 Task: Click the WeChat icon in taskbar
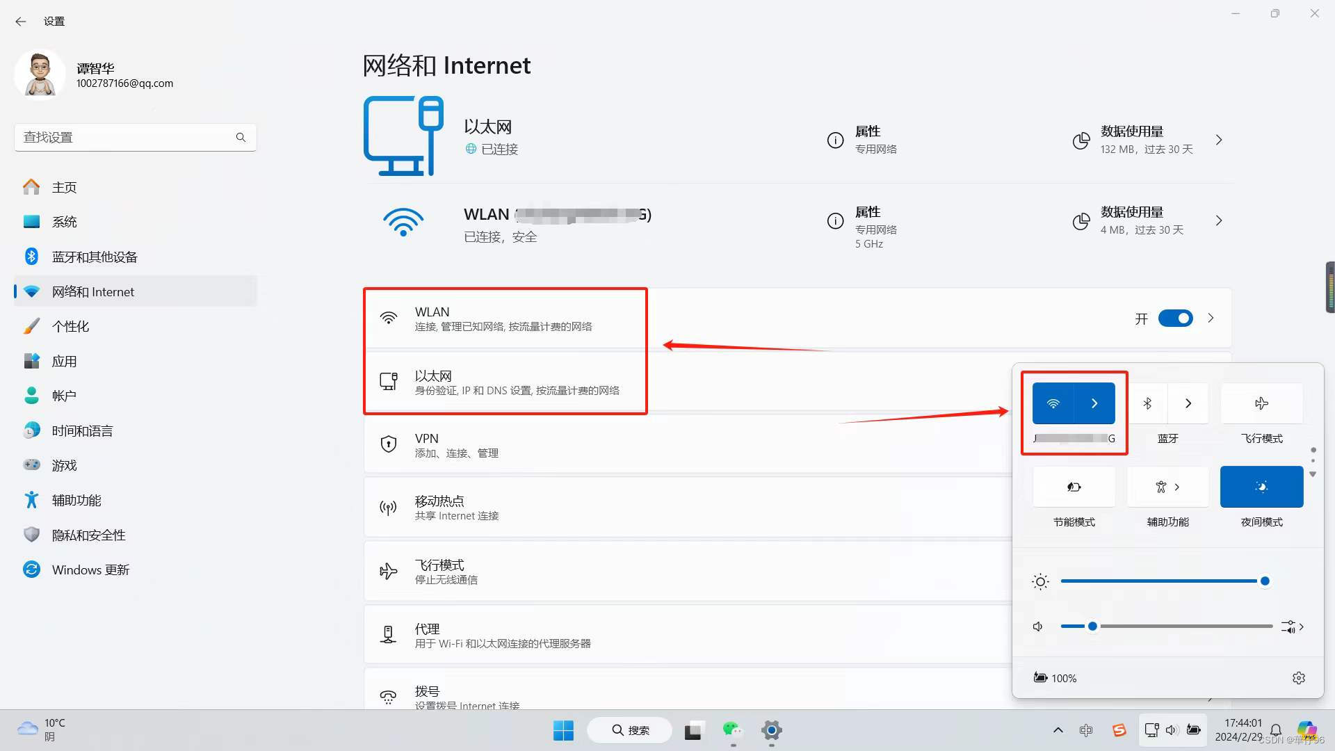click(731, 730)
